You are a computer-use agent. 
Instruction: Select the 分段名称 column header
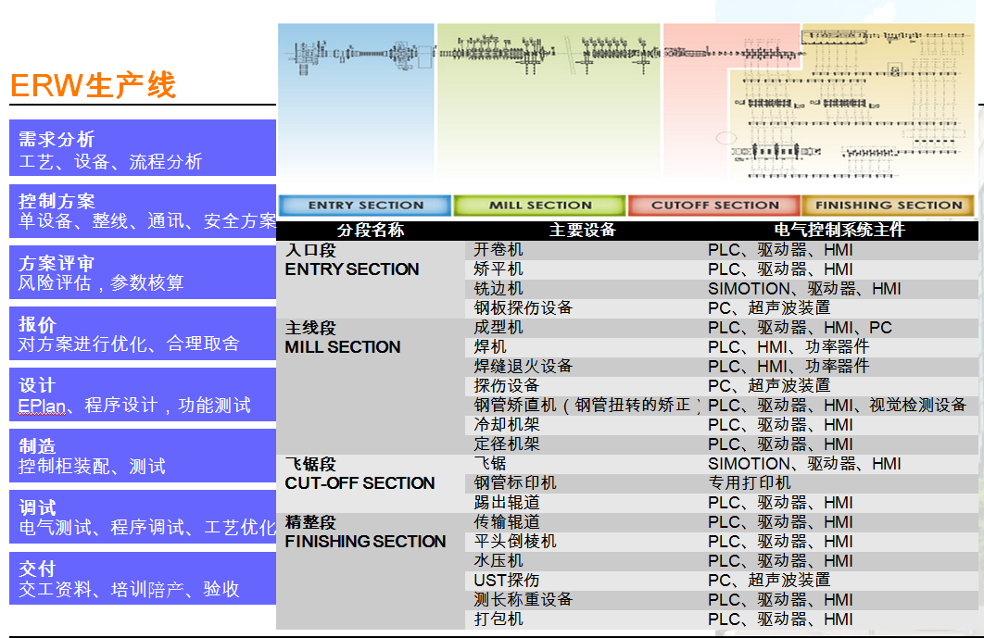click(x=371, y=231)
